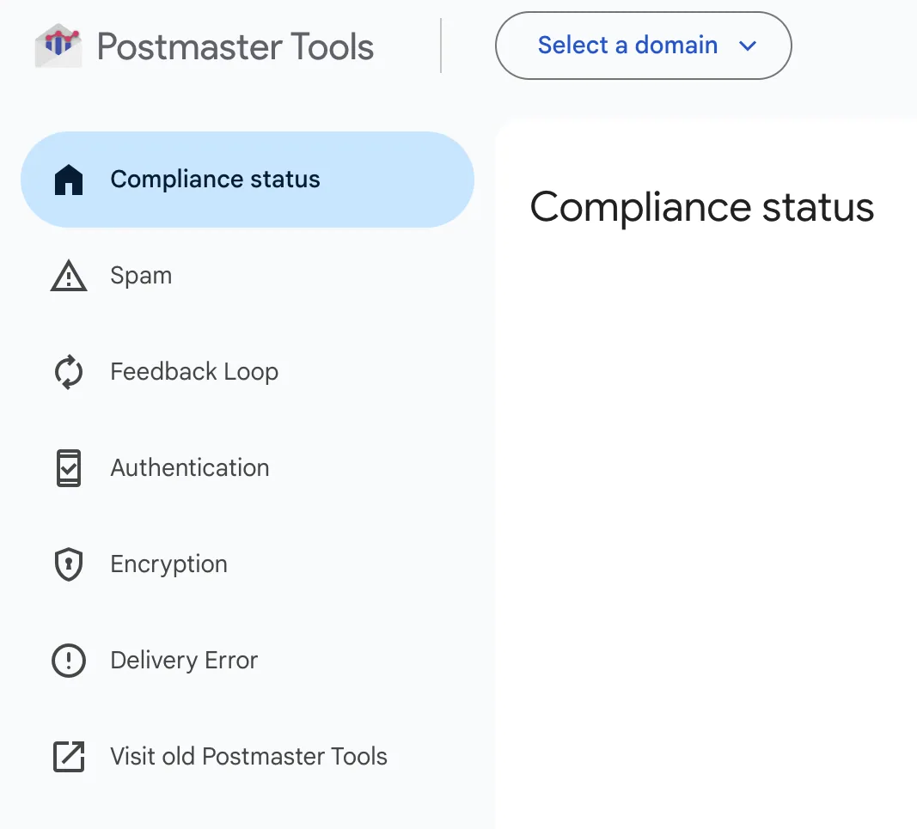The image size is (917, 829).
Task: Navigate to the Authentication section
Action: coord(248,467)
